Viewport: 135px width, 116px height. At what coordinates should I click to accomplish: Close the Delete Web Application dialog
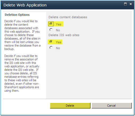[x=131, y=4]
